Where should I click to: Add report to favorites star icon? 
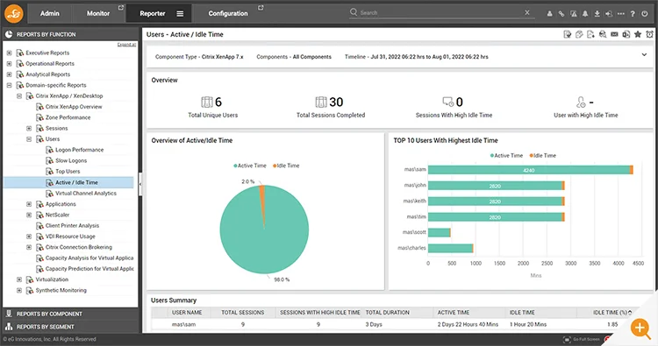click(x=638, y=34)
